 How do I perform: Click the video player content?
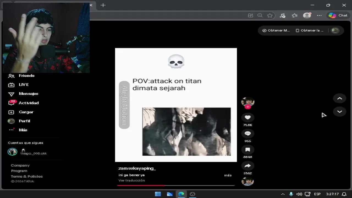[176, 105]
